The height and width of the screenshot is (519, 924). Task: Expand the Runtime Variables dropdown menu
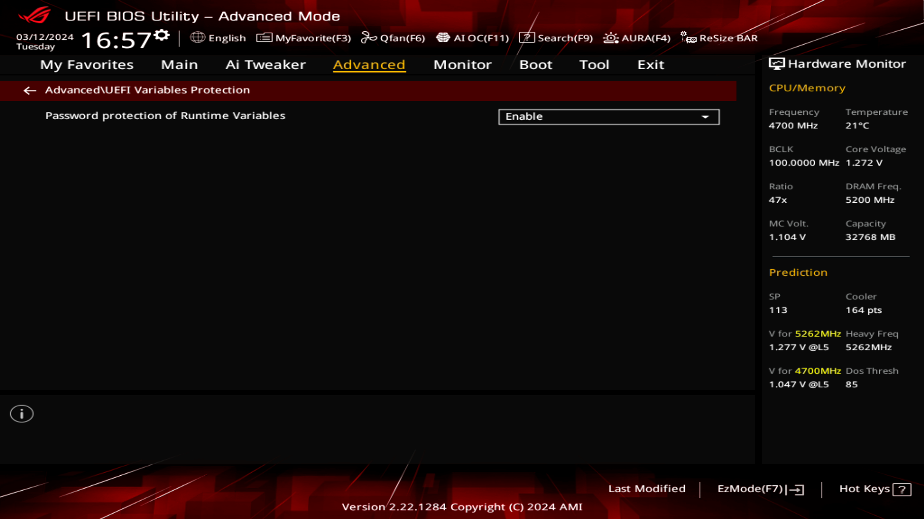click(x=706, y=117)
